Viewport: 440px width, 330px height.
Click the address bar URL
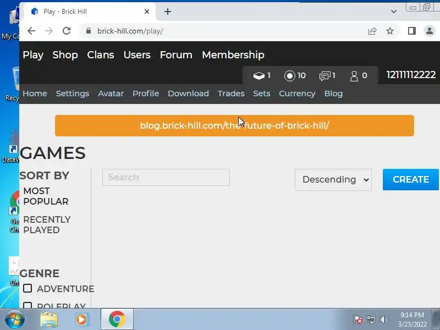pyautogui.click(x=130, y=31)
